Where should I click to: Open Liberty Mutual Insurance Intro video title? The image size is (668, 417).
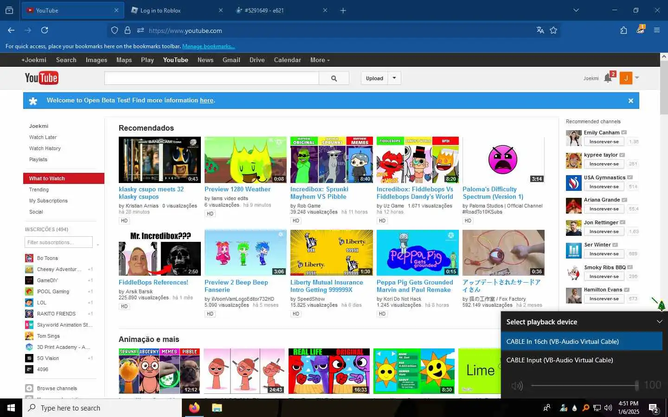(x=327, y=286)
